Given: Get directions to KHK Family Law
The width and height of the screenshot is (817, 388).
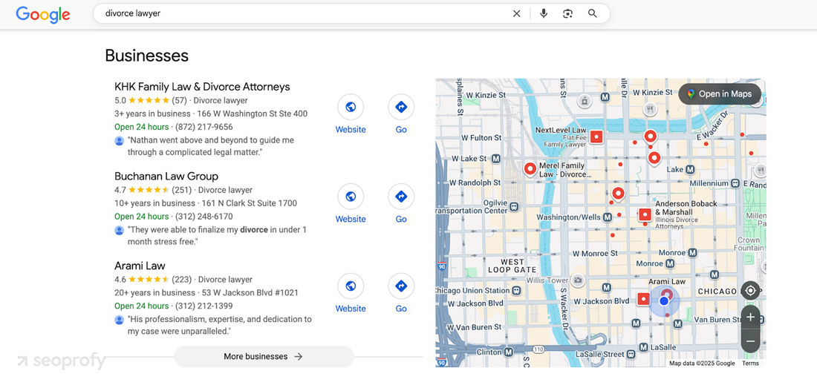Looking at the screenshot, I should [x=401, y=107].
